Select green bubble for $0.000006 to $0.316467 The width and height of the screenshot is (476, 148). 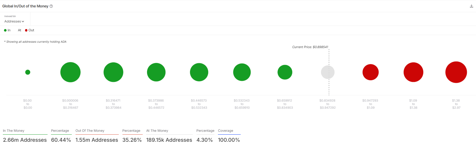(x=70, y=72)
